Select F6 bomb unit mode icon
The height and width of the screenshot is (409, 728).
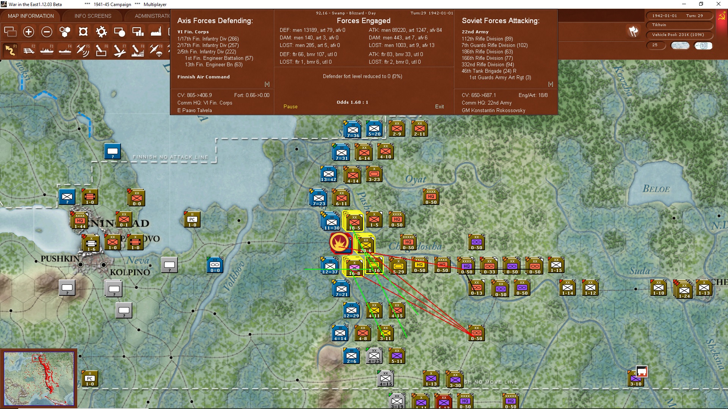(101, 50)
